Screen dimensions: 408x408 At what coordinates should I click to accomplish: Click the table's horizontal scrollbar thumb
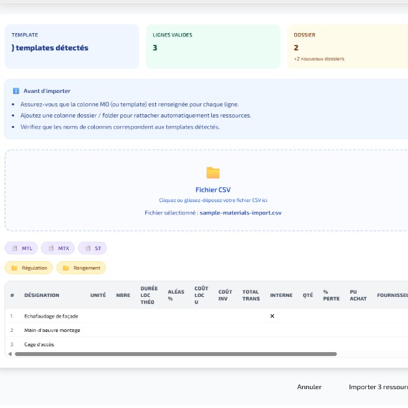coord(175,354)
